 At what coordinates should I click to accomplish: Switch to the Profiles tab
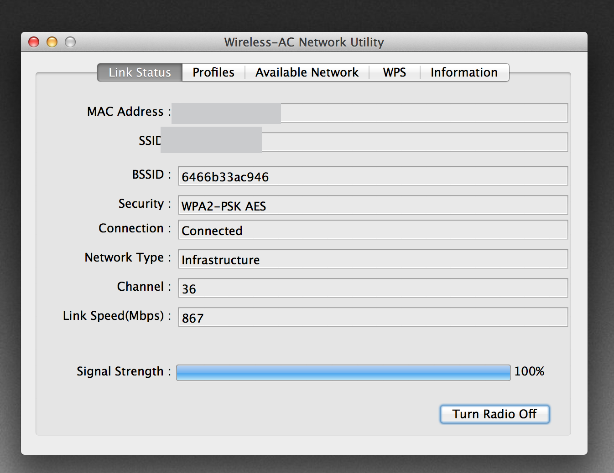point(213,72)
